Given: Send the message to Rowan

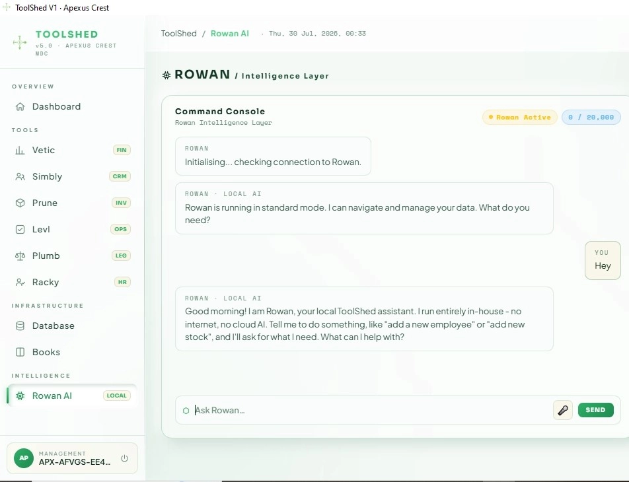Looking at the screenshot, I should click(x=596, y=410).
